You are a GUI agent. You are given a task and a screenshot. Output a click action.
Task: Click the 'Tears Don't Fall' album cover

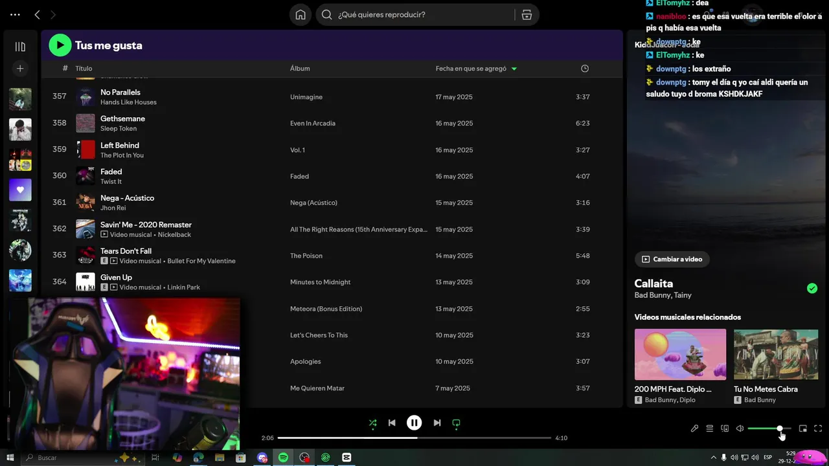pyautogui.click(x=85, y=255)
